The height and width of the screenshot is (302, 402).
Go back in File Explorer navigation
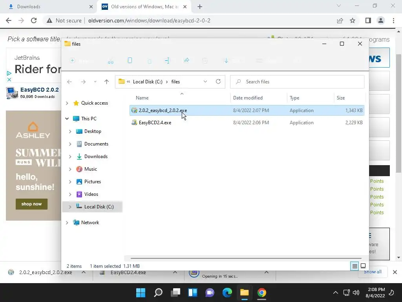[x=69, y=82]
